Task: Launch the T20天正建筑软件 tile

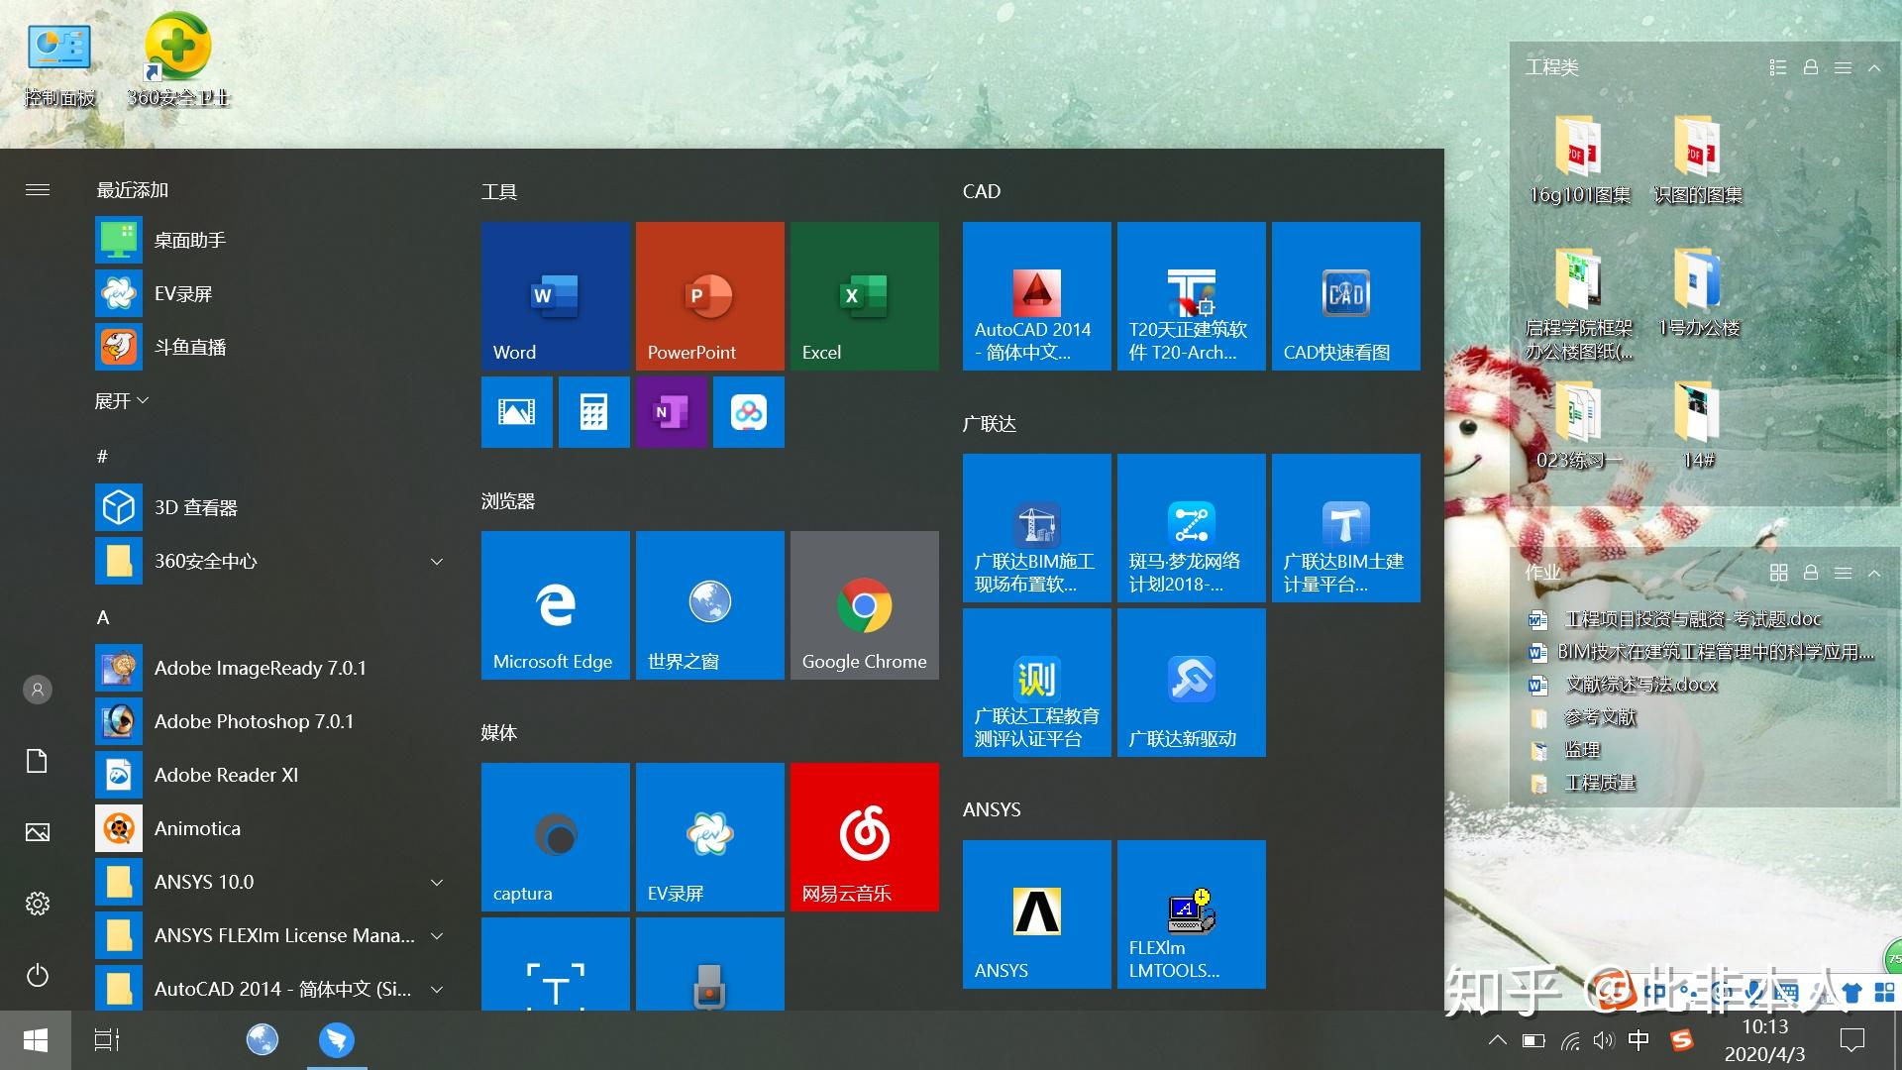Action: click(1191, 296)
